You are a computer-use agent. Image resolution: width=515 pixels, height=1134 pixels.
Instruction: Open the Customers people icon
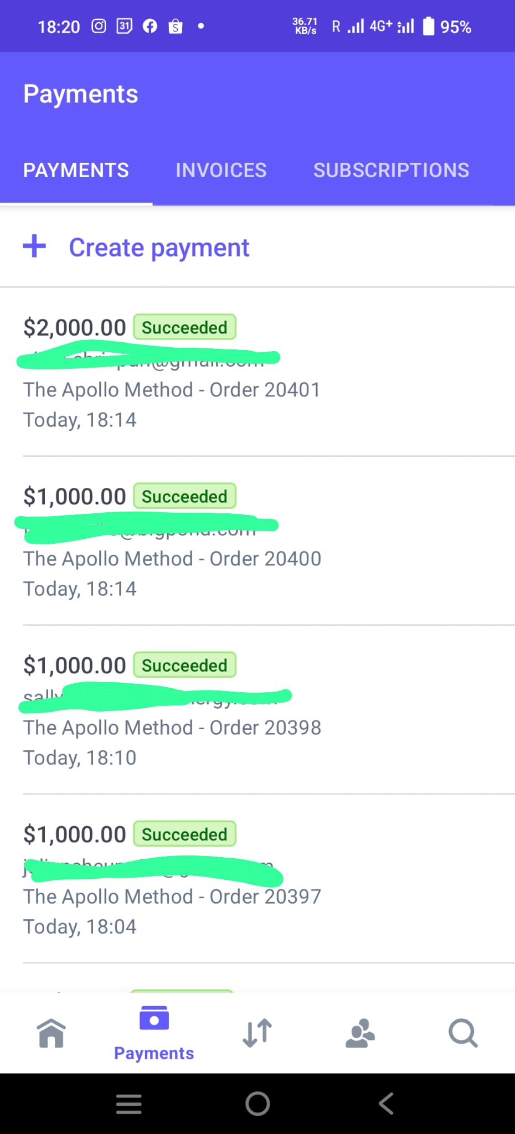tap(360, 1033)
